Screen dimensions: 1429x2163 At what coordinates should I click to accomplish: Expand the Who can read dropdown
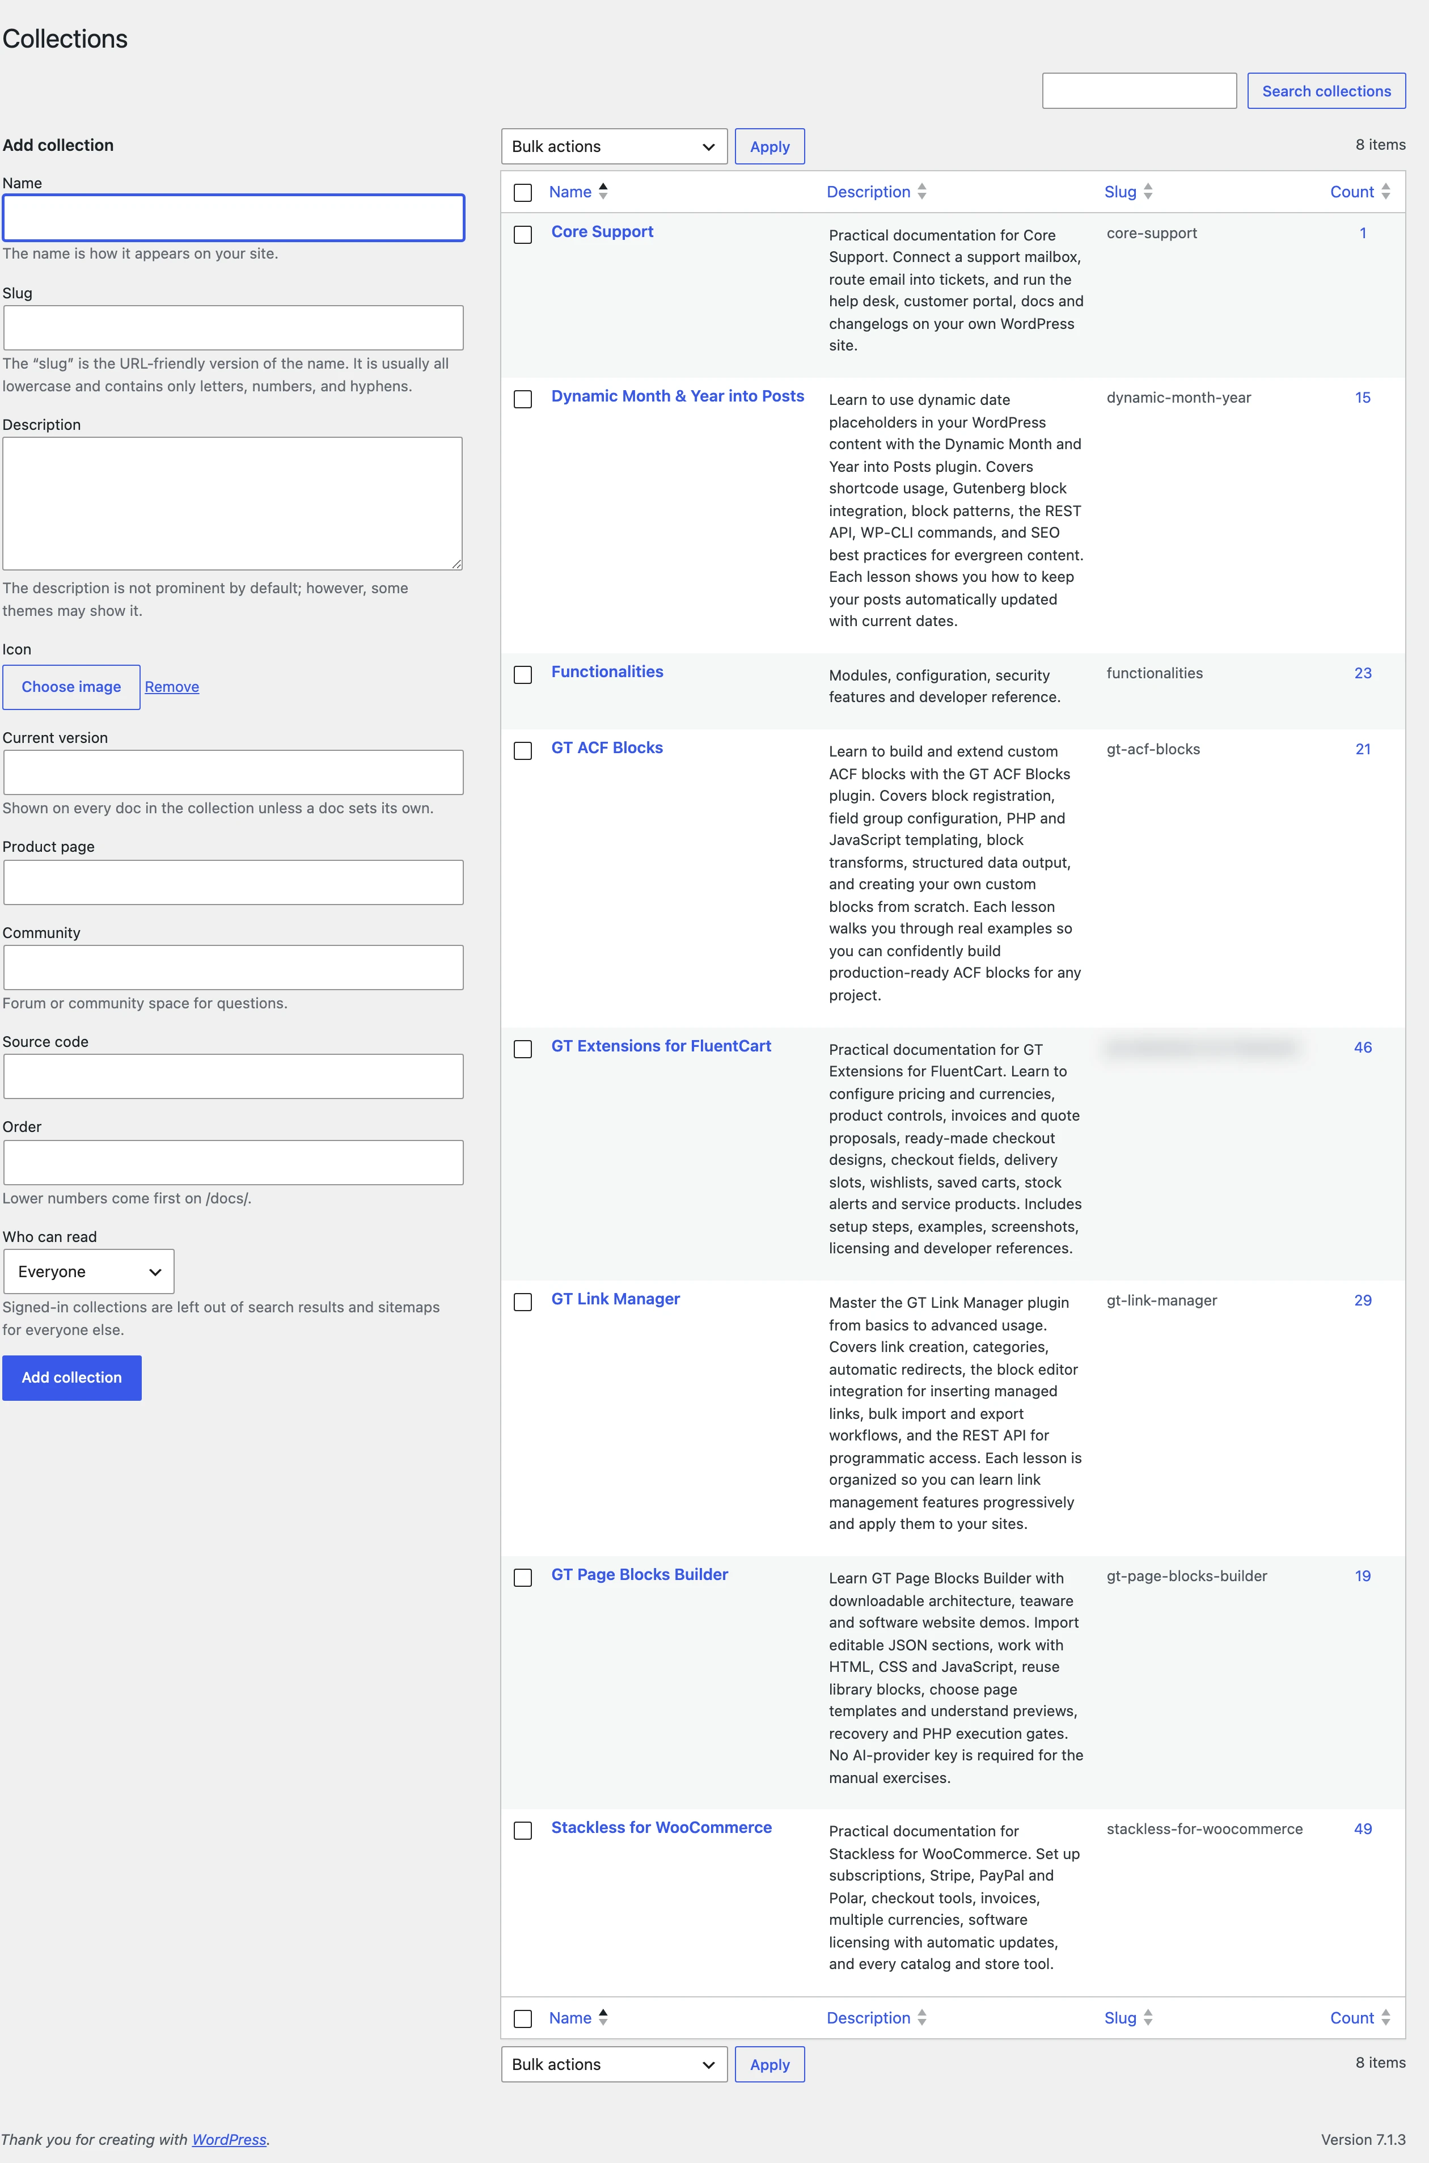88,1271
